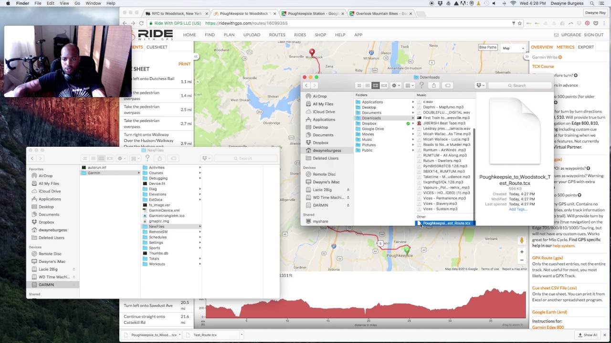Open the OVERVIEW tab
Image resolution: width=611 pixels, height=343 pixels.
pyautogui.click(x=542, y=47)
